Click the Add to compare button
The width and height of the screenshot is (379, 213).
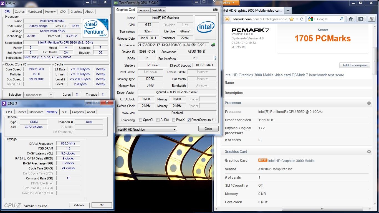355,65
